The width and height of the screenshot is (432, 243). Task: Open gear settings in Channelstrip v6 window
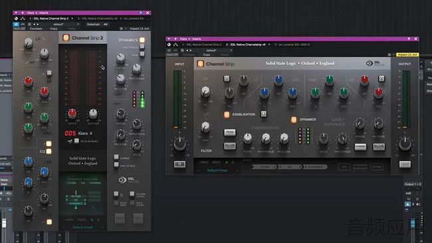[389, 54]
